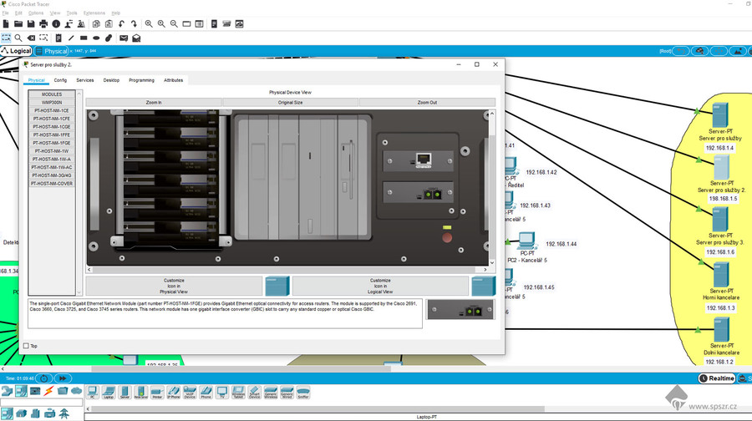
Task: Click the Zoom Out magnifier icon
Action: tap(174, 23)
